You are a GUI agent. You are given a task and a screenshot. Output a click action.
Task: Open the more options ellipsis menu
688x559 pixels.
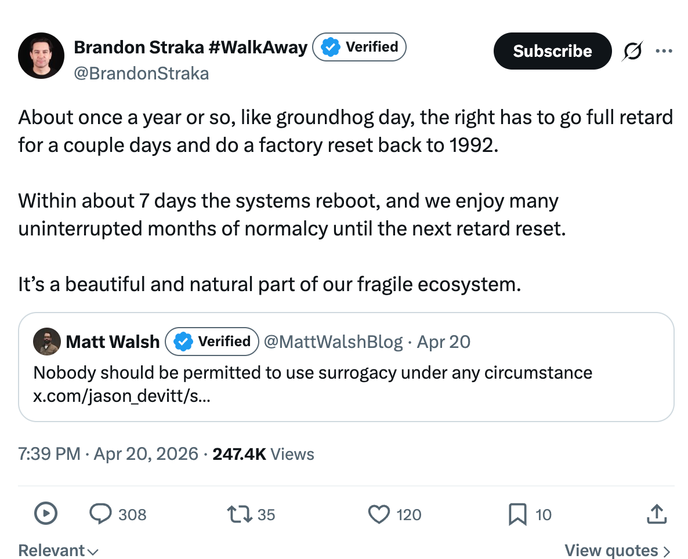[x=664, y=51]
